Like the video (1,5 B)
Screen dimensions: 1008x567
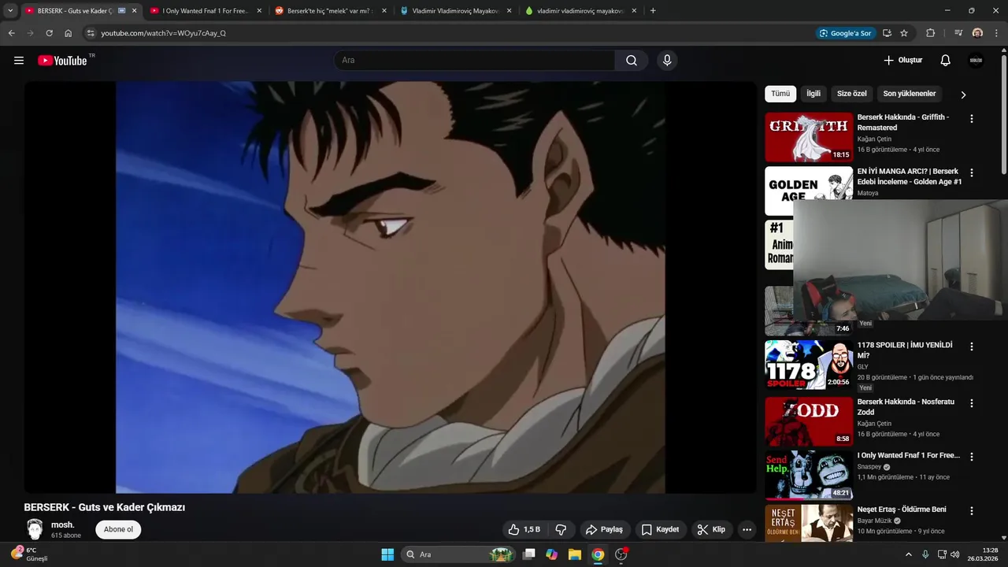point(524,530)
